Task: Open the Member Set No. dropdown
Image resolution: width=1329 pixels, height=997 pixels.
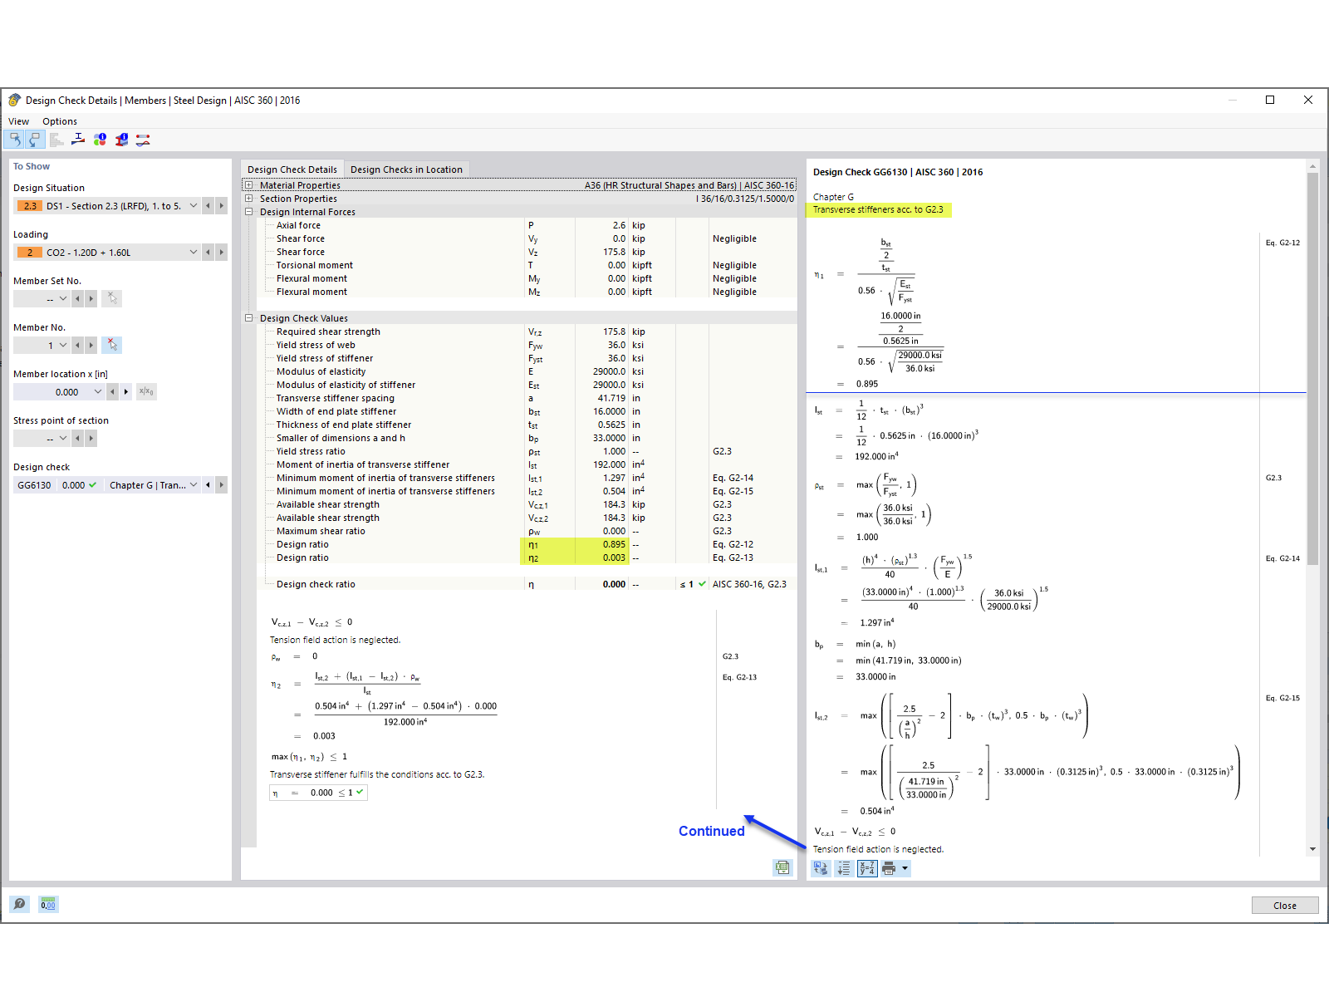Action: coord(63,298)
